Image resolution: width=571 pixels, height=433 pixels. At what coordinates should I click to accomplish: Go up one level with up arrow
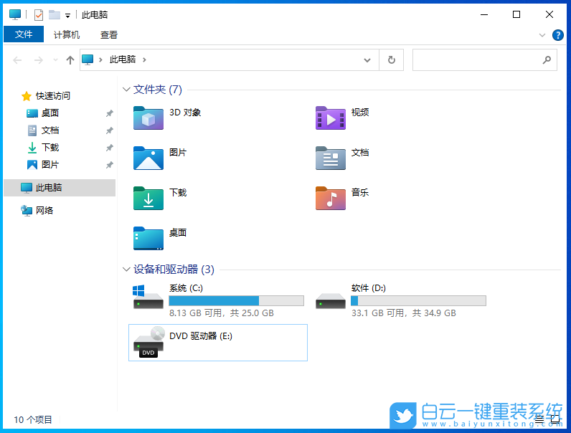point(70,60)
